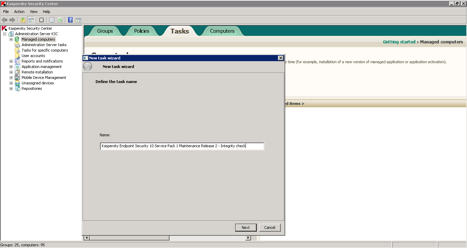
Task: Open the View menu
Action: click(x=34, y=12)
